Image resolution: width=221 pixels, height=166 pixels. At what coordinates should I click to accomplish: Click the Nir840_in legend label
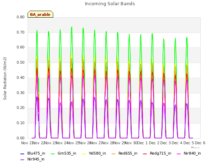[x=192, y=153]
